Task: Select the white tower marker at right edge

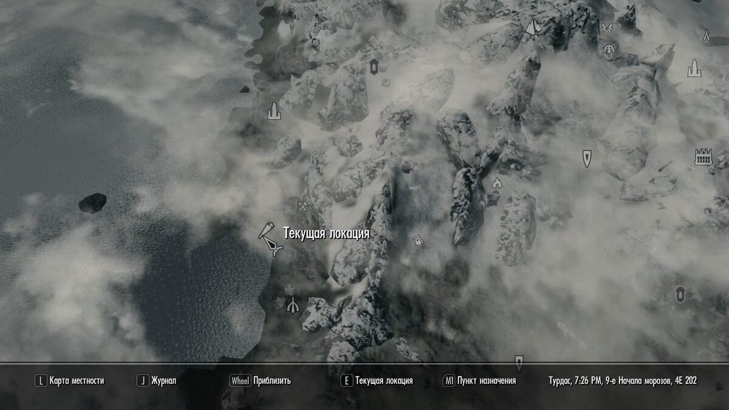Action: coord(694,68)
